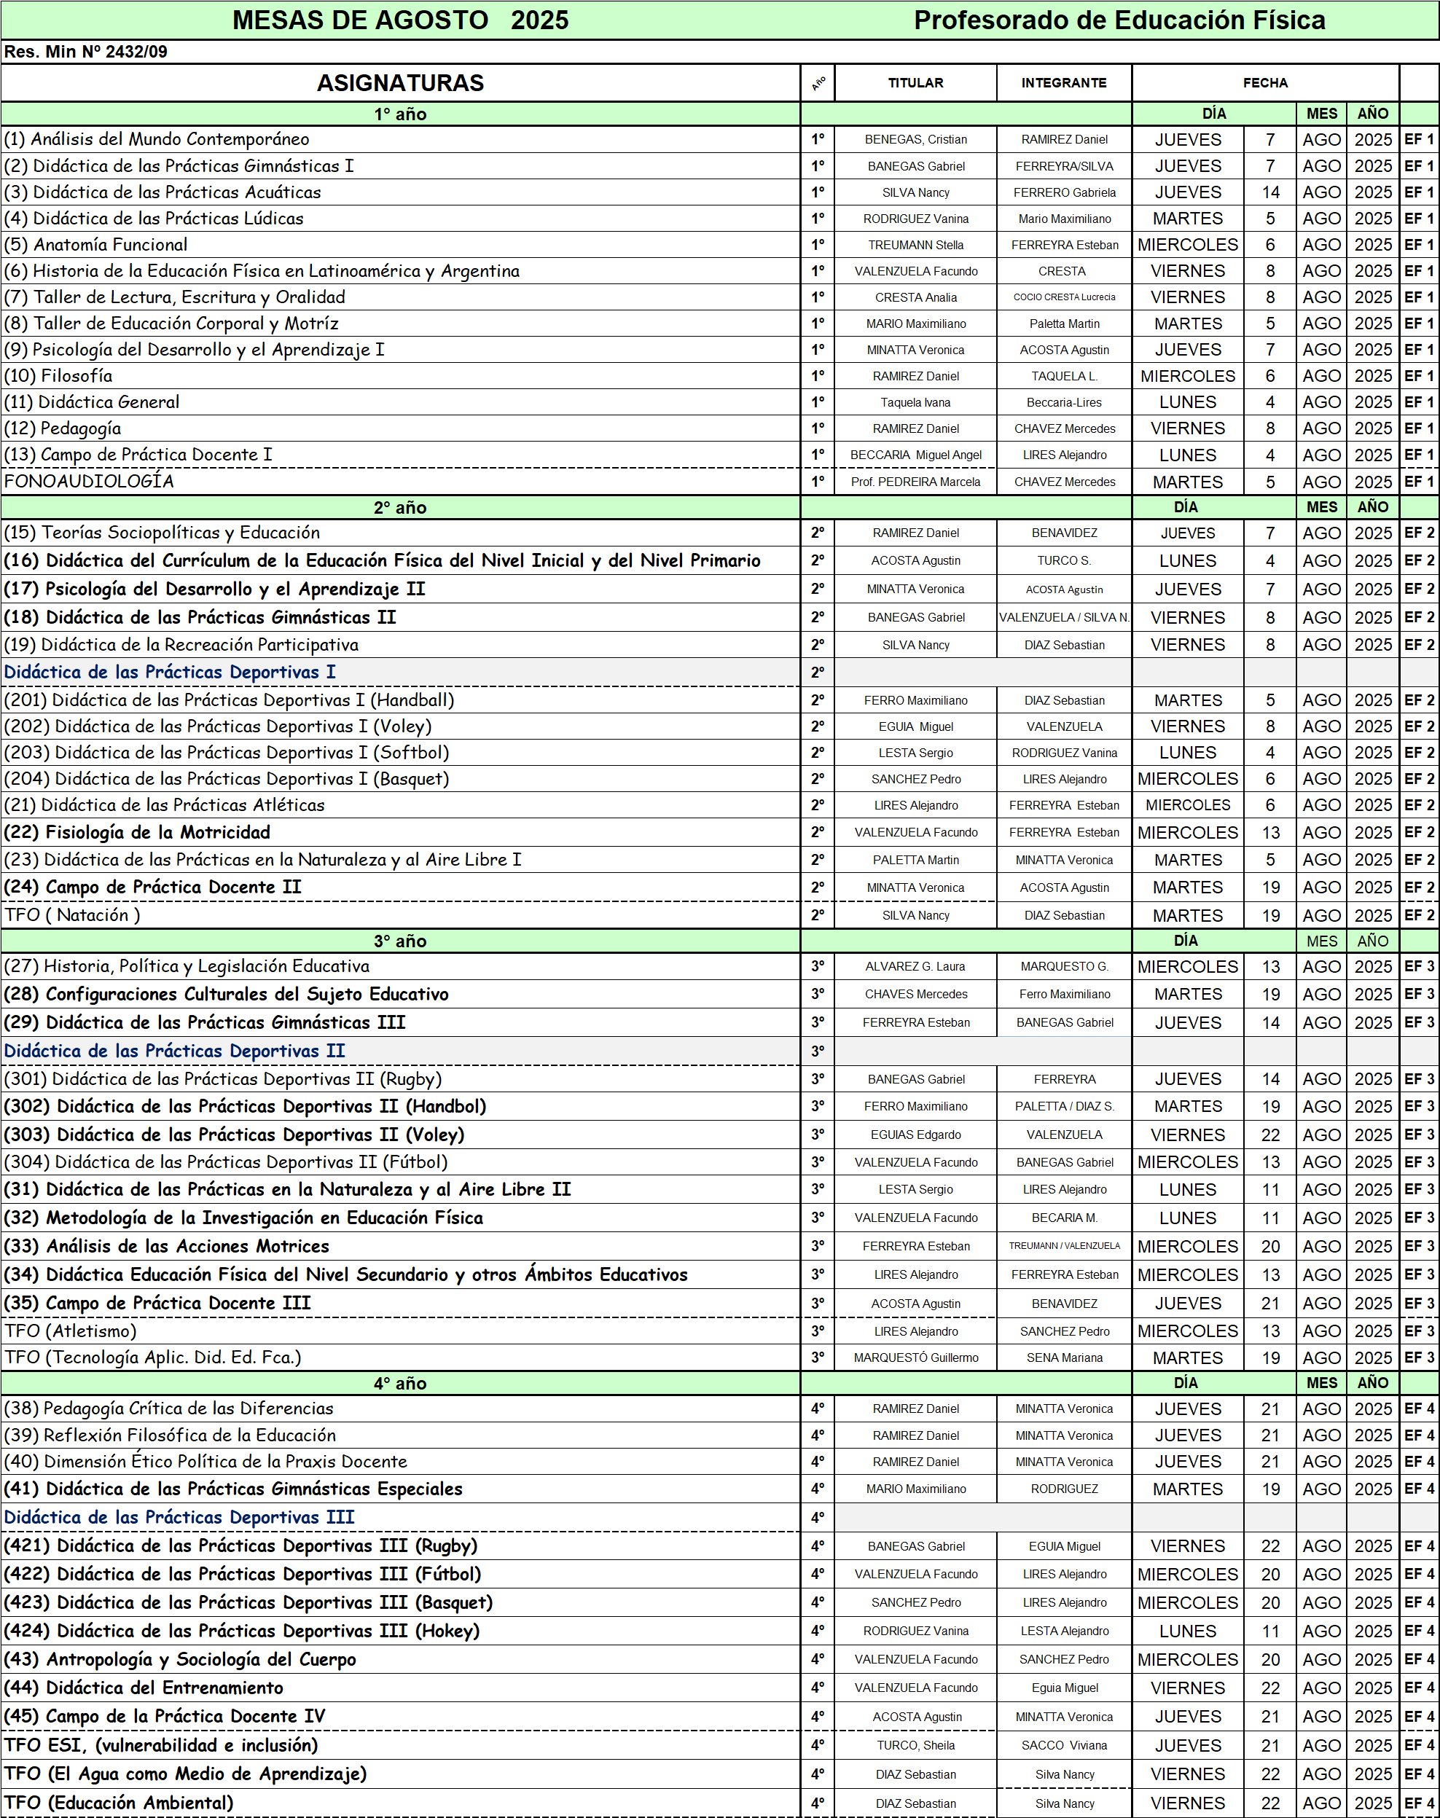Click the 'Anatomía Funcional' subject cell
The width and height of the screenshot is (1440, 1818).
(401, 244)
